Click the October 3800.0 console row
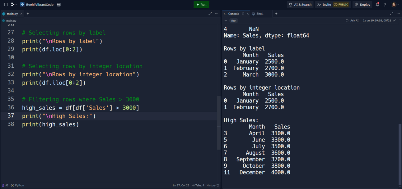 point(257,166)
